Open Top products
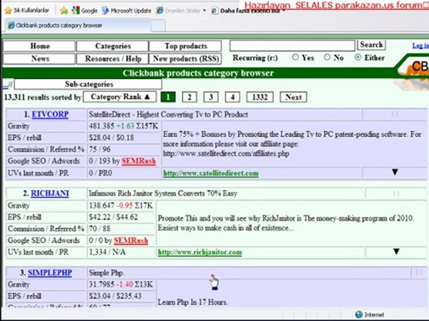Viewport: 429px width, 321px height. tap(185, 46)
